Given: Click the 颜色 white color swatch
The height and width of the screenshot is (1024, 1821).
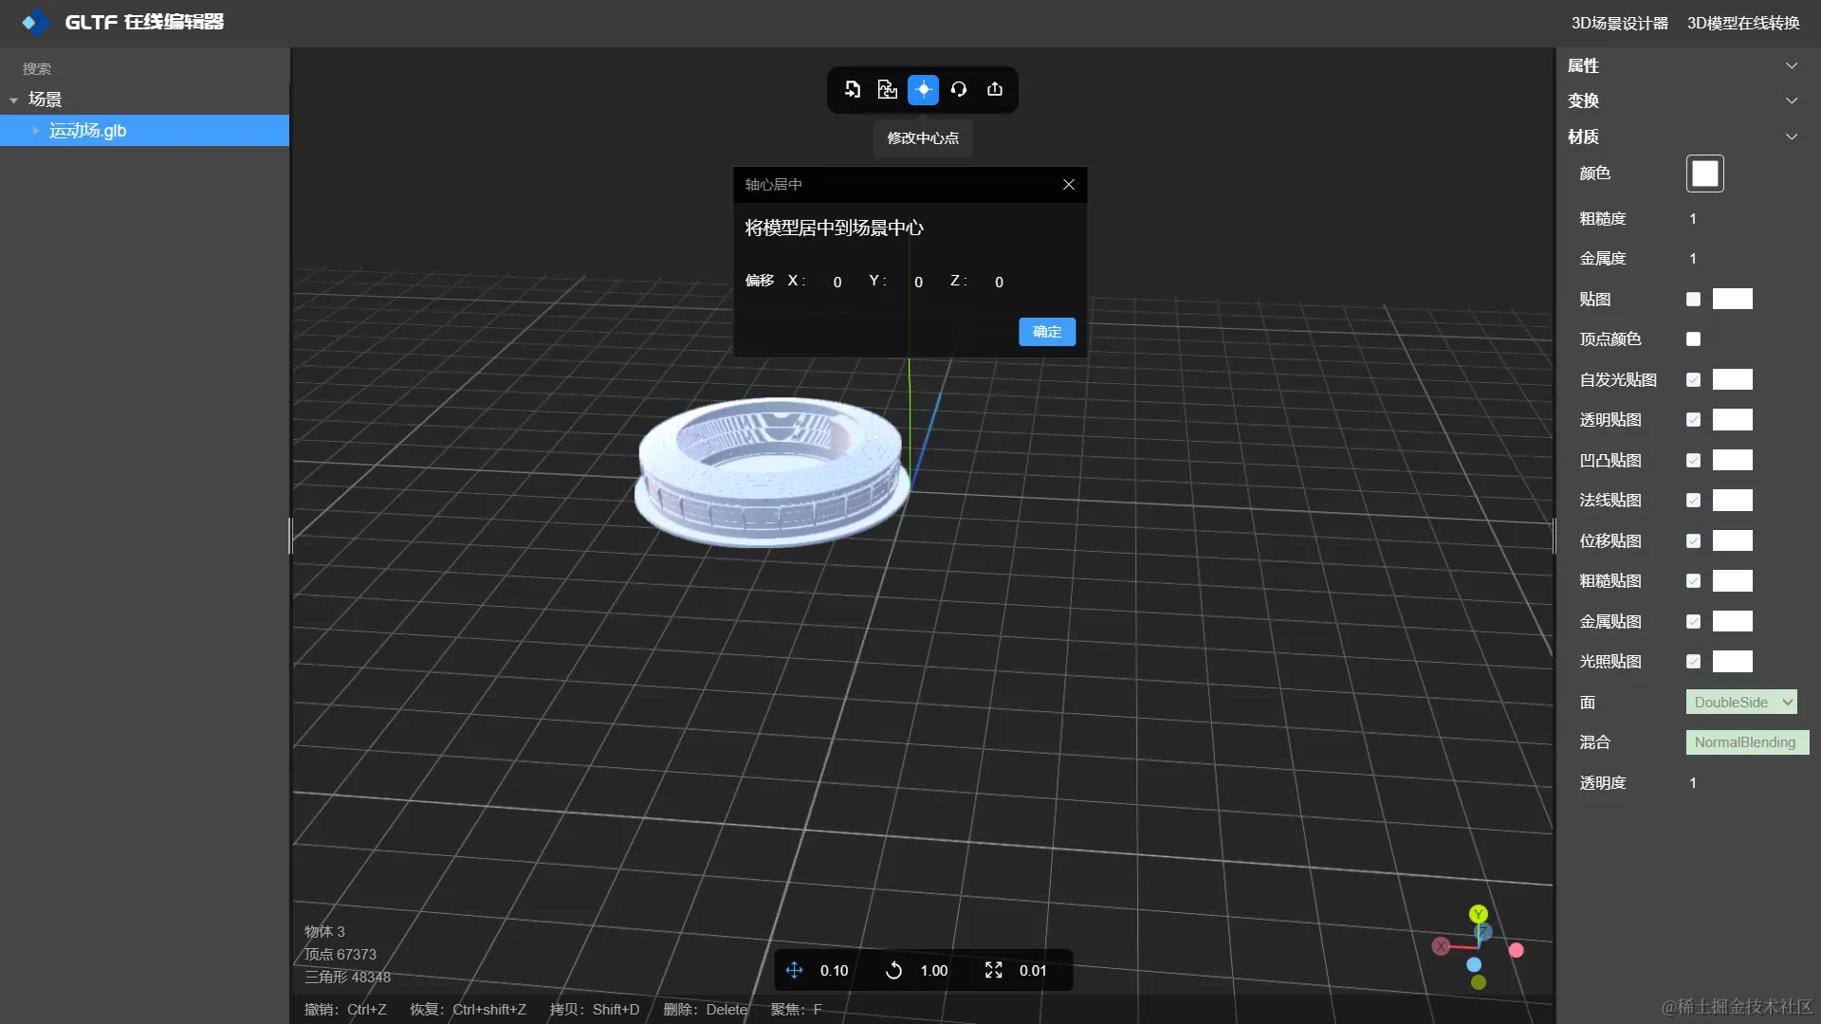Looking at the screenshot, I should 1704,174.
